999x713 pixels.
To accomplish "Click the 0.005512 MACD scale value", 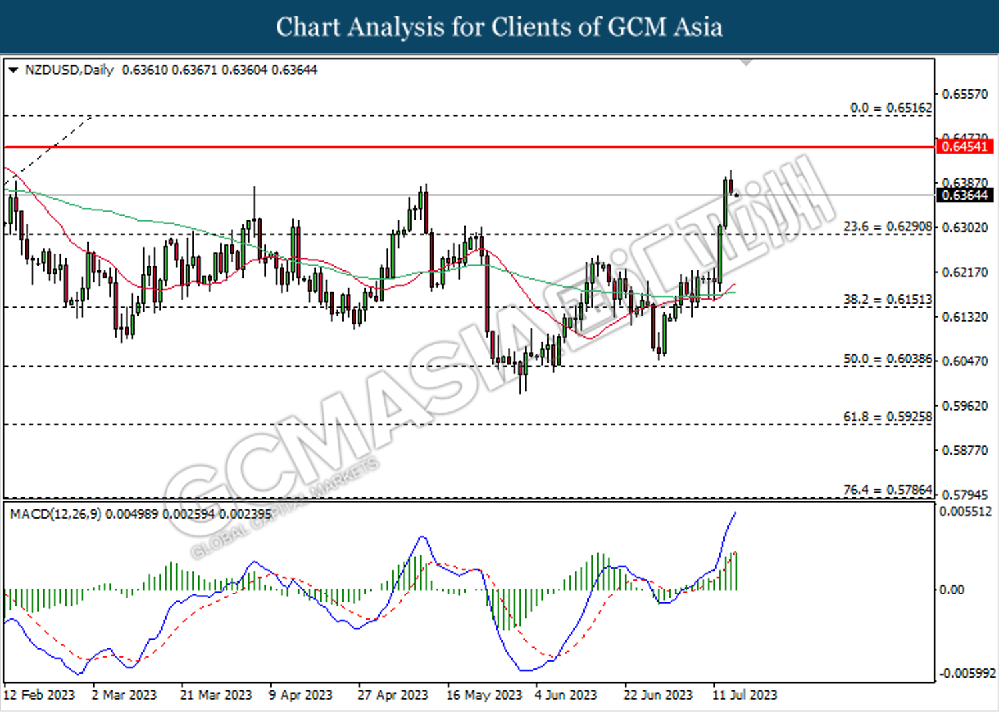I will tap(966, 511).
